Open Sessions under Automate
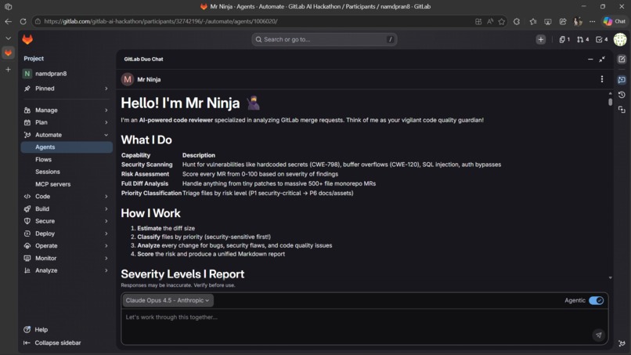The image size is (631, 355). tap(67, 172)
